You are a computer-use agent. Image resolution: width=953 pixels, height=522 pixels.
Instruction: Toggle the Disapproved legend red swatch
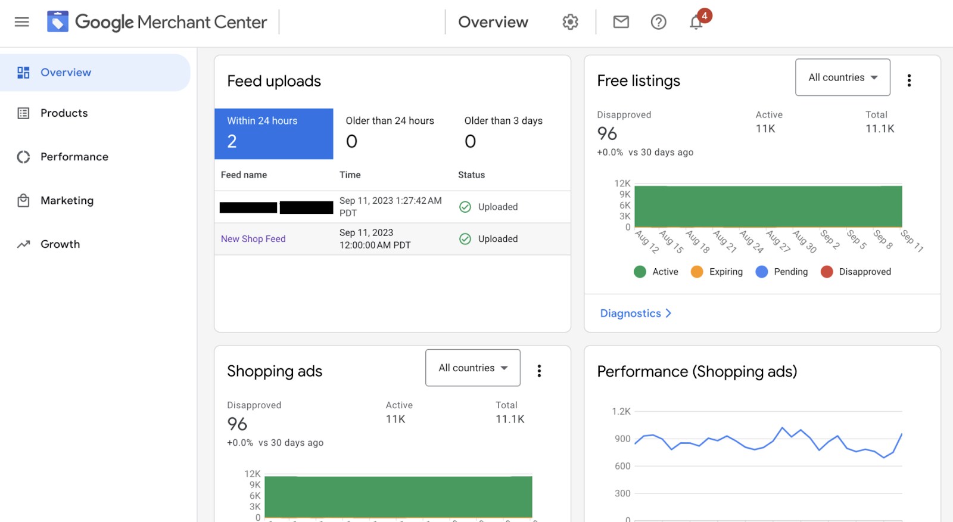pyautogui.click(x=827, y=272)
